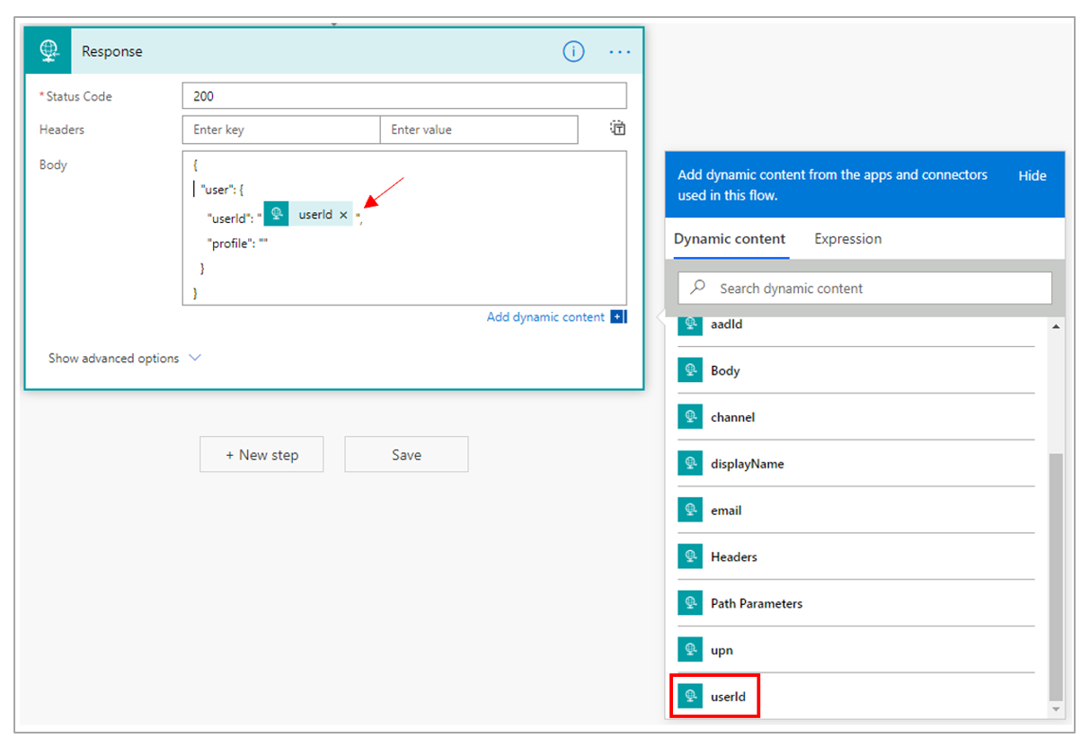Click the New step button
Viewport: 1090px width, 747px height.
pos(261,455)
